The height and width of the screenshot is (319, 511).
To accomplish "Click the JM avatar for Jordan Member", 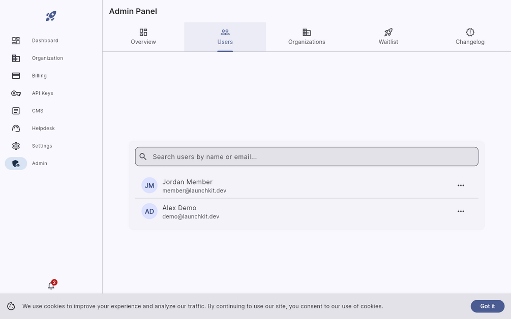I will 149,185.
